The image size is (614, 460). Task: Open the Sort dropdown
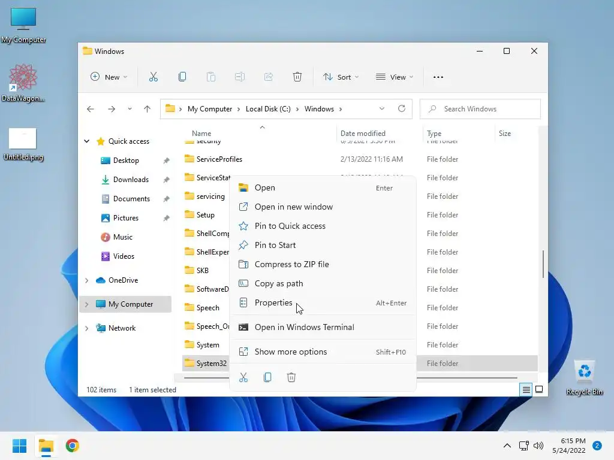[341, 77]
